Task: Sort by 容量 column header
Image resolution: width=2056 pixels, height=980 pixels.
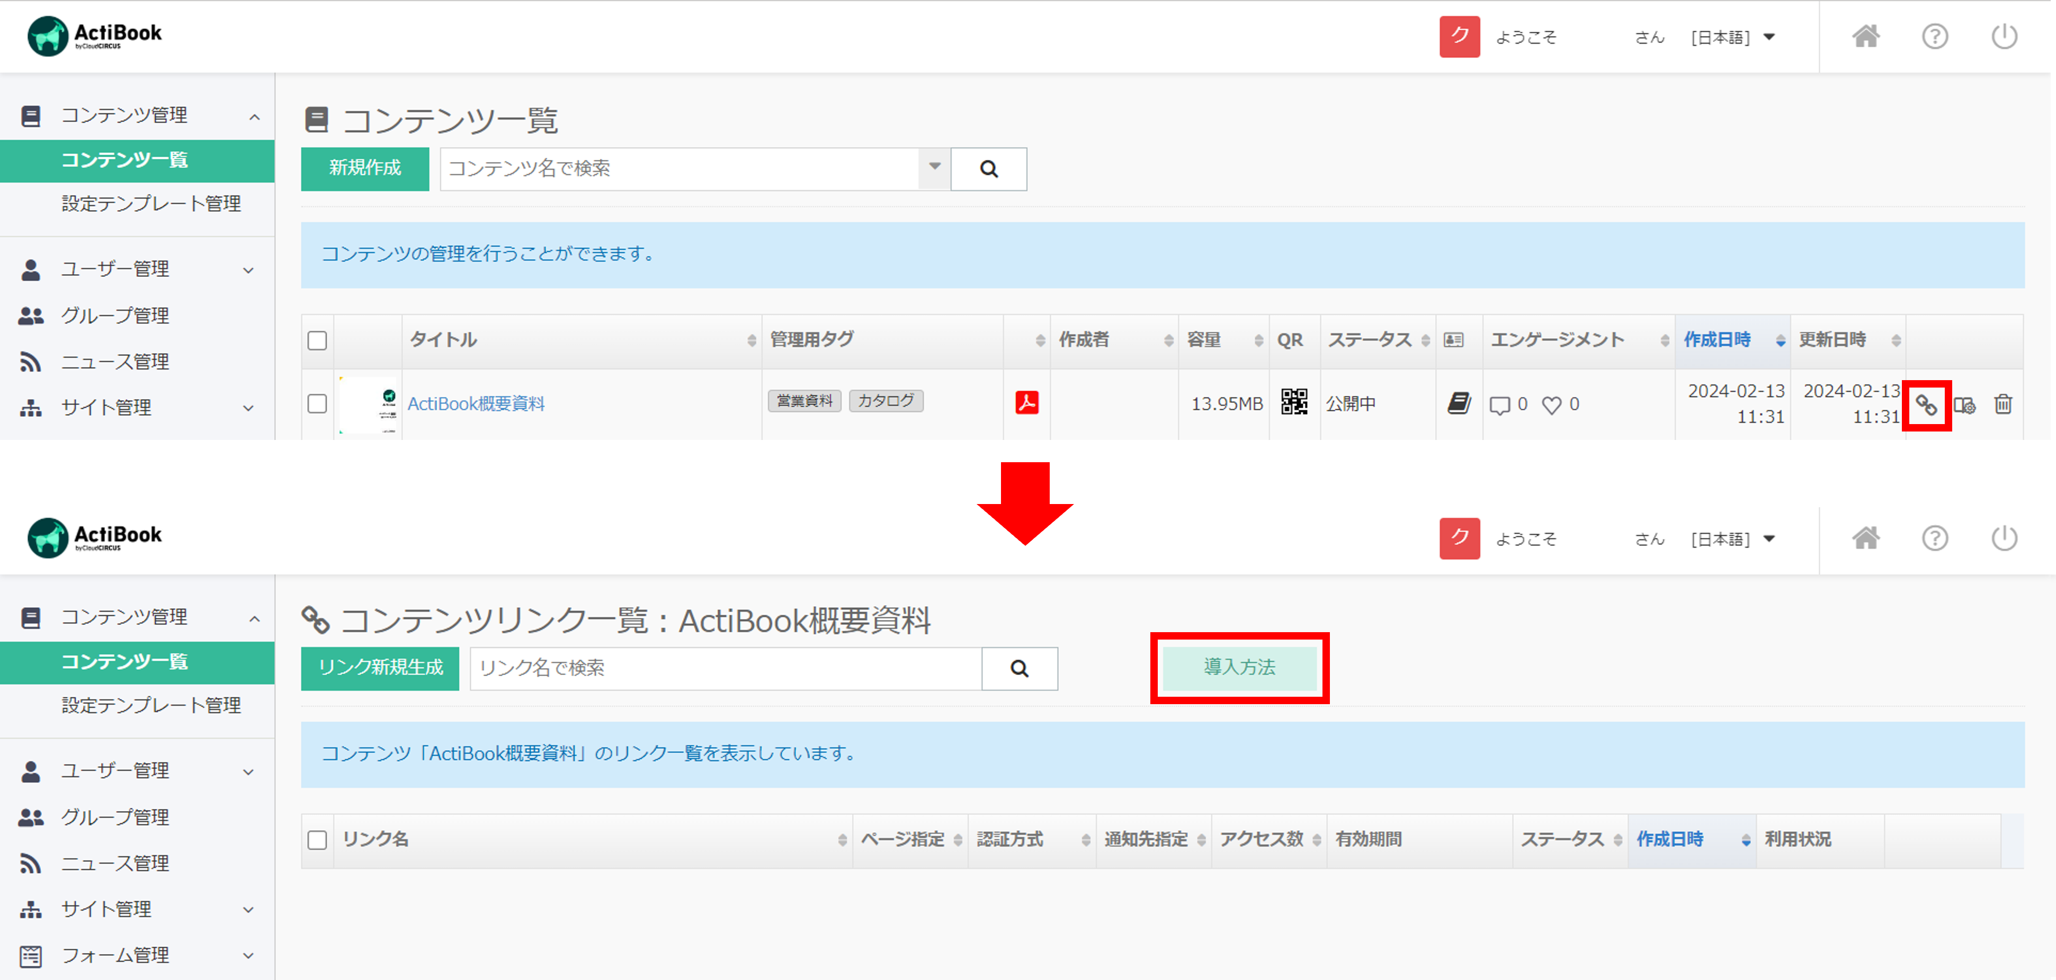Action: pyautogui.click(x=1223, y=341)
